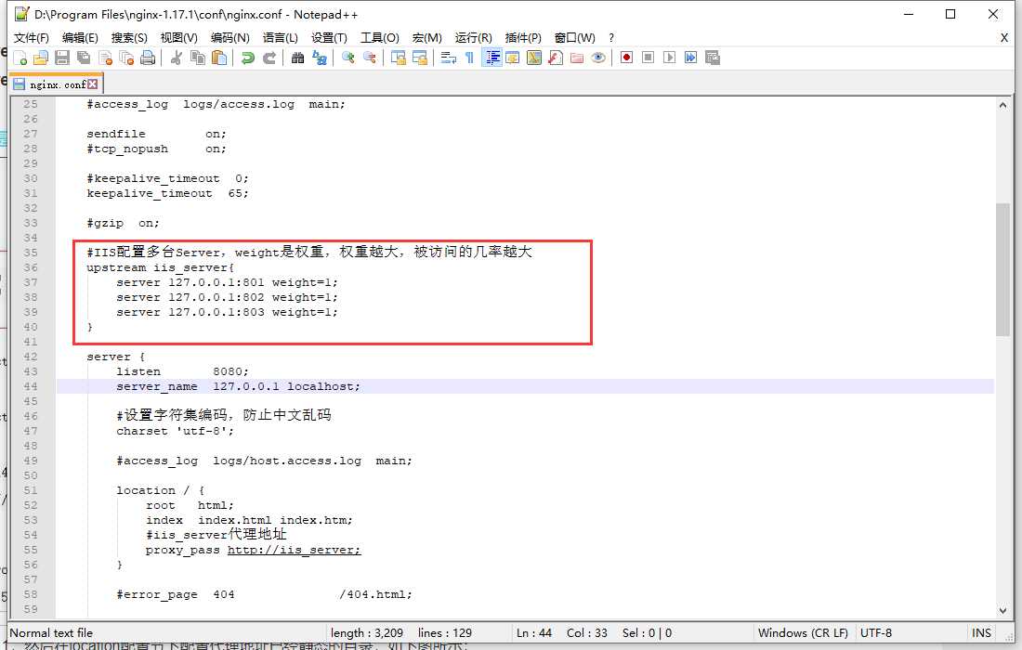Play back the recorded macro icon

pyautogui.click(x=669, y=58)
